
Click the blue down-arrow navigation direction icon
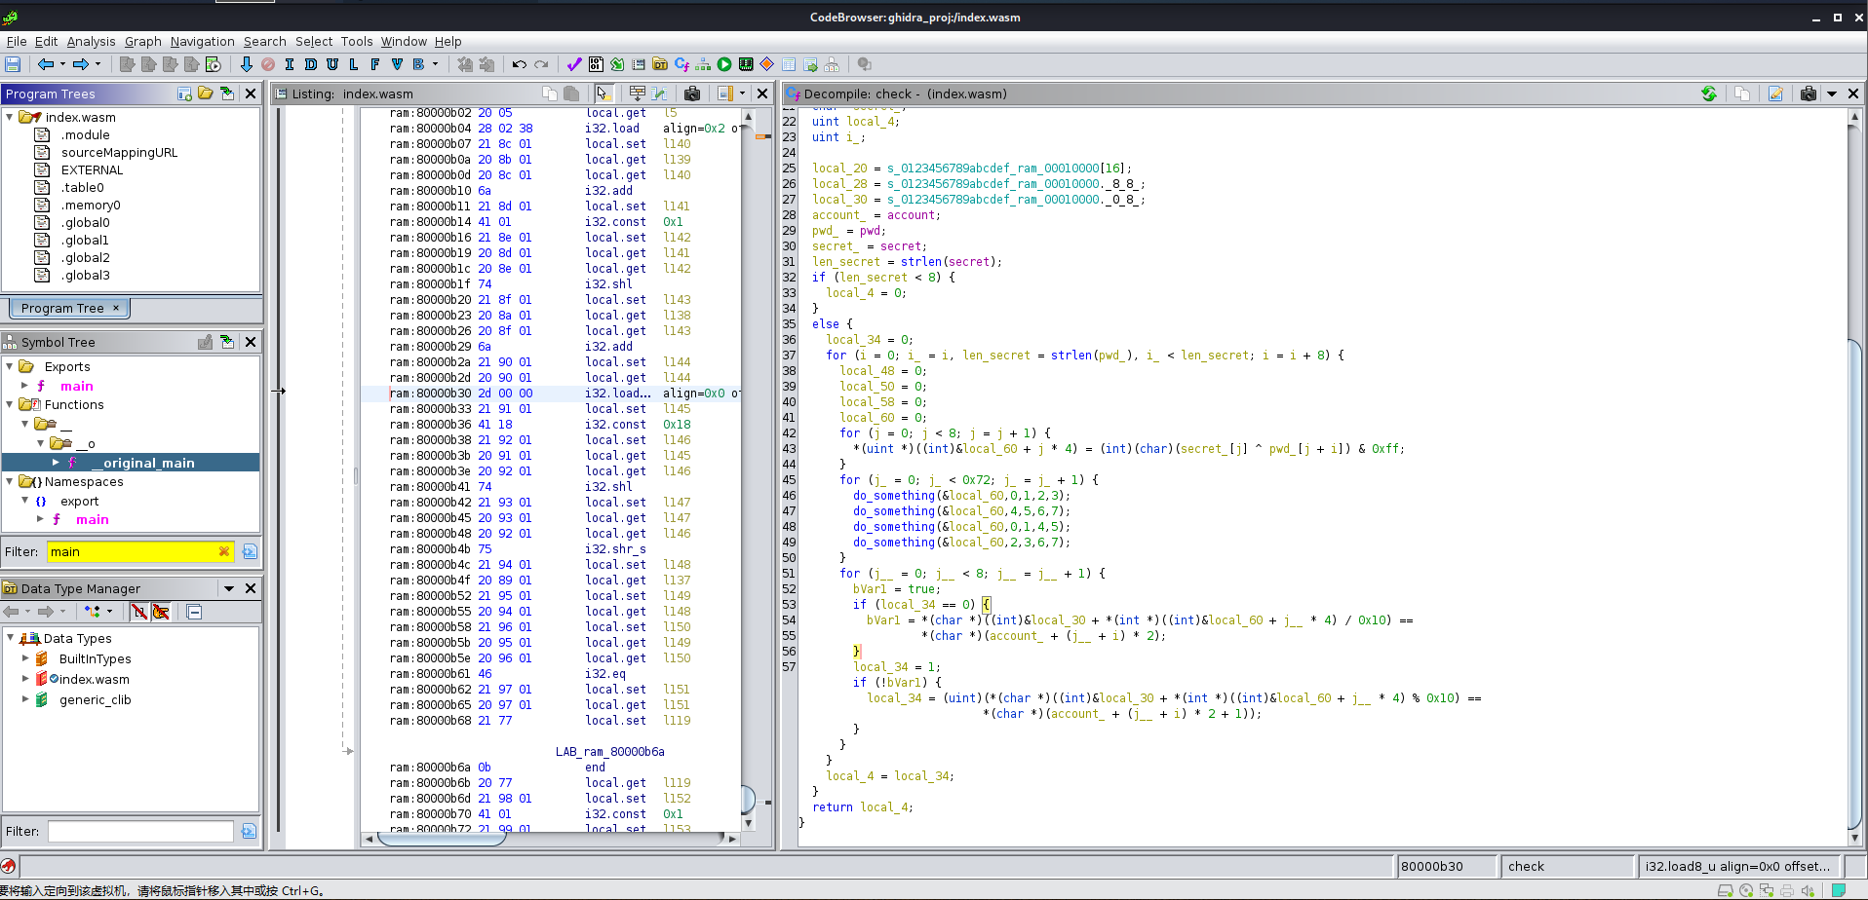(246, 64)
